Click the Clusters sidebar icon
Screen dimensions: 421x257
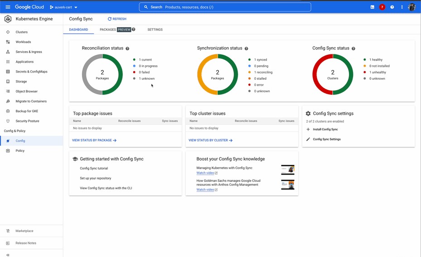click(x=8, y=32)
